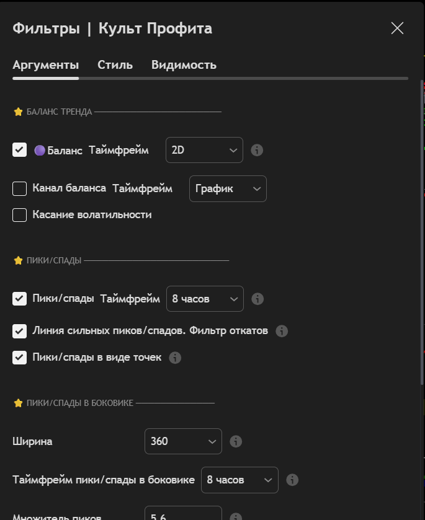Image resolution: width=425 pixels, height=520 pixels.
Task: Enable Касание волатильности checkbox
Action: [x=20, y=215]
